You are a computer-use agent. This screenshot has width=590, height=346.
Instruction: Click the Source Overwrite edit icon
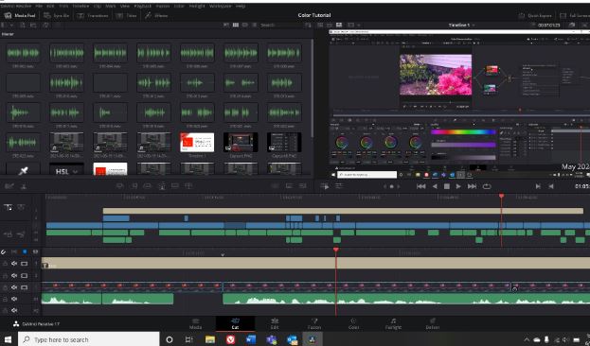pyautogui.click(x=188, y=186)
